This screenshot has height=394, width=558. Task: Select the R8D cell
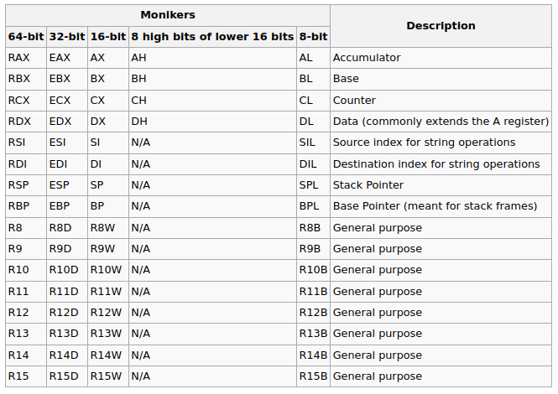point(67,227)
